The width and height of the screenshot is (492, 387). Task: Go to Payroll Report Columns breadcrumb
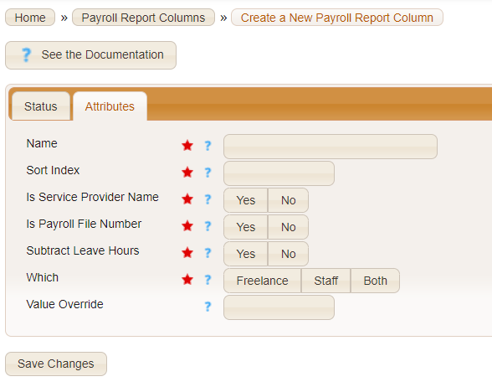tap(143, 18)
